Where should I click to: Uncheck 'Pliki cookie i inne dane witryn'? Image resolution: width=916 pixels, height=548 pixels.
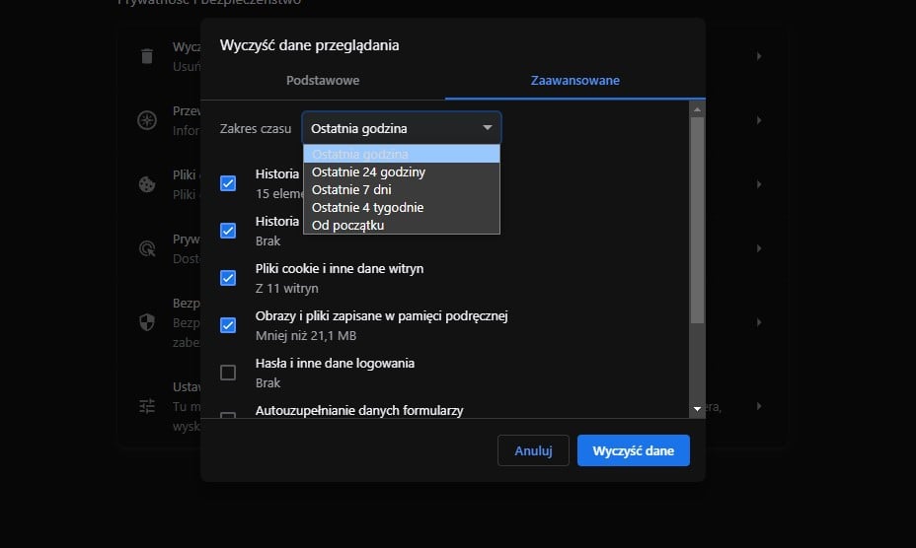click(228, 278)
